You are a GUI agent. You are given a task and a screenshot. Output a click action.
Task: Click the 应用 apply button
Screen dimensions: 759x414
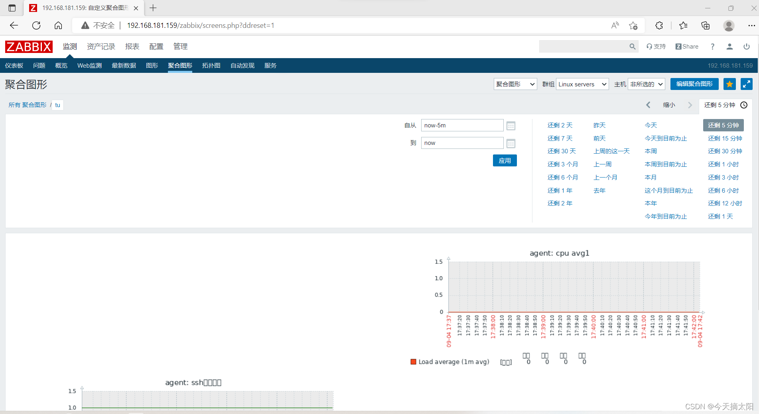click(x=505, y=160)
